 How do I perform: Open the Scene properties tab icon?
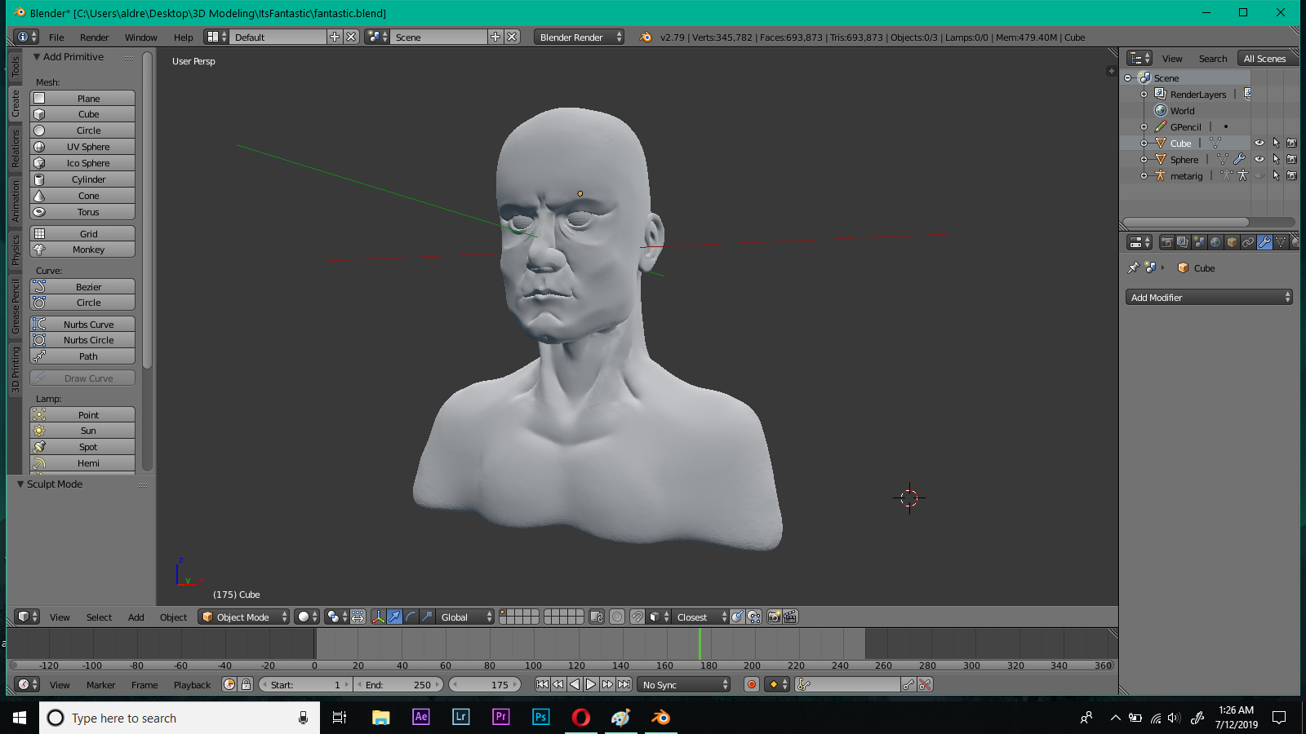[x=1199, y=242]
